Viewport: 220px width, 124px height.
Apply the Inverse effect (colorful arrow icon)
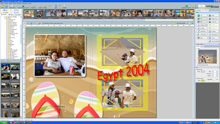pyautogui.click(x=213, y=22)
